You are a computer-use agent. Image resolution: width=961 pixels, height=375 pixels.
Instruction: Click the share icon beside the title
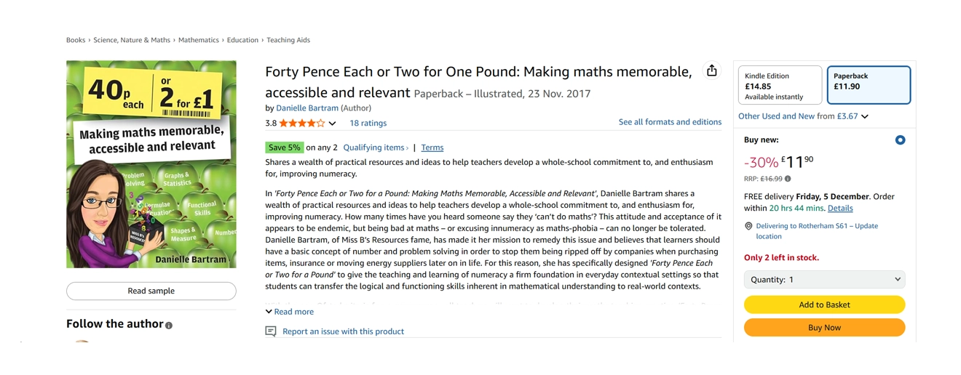[x=711, y=70]
